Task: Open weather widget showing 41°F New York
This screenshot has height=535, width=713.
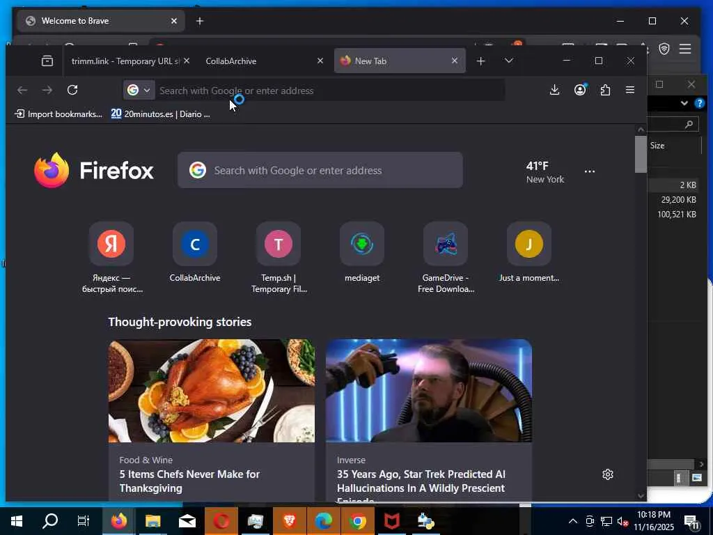Action: click(544, 172)
